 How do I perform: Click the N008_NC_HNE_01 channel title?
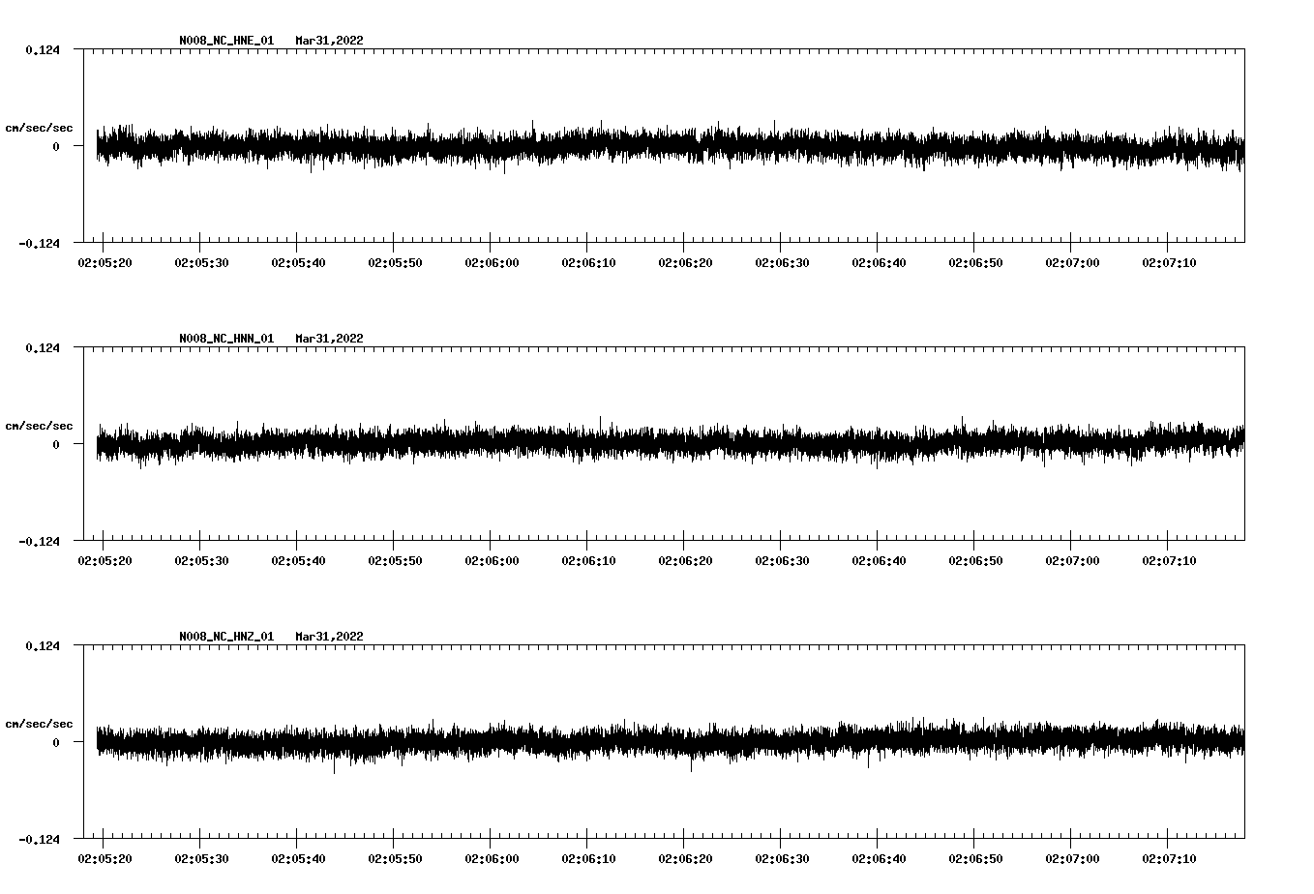pos(226,41)
